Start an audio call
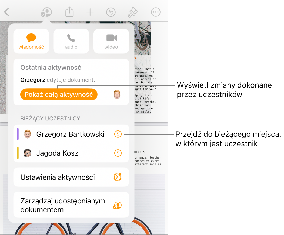284x235 pixels. tap(71, 41)
